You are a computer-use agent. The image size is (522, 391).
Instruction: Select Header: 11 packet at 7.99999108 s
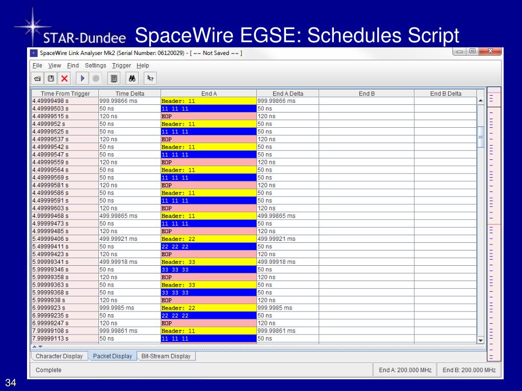(x=208, y=331)
